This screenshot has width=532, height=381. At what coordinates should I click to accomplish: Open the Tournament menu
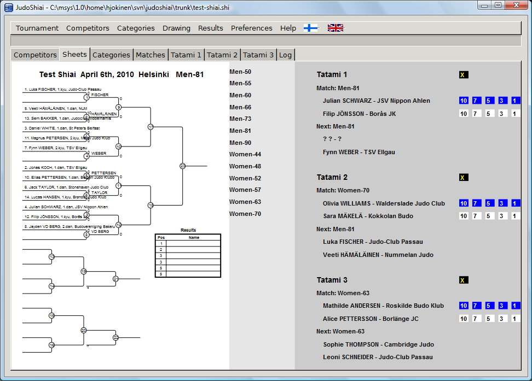point(37,28)
